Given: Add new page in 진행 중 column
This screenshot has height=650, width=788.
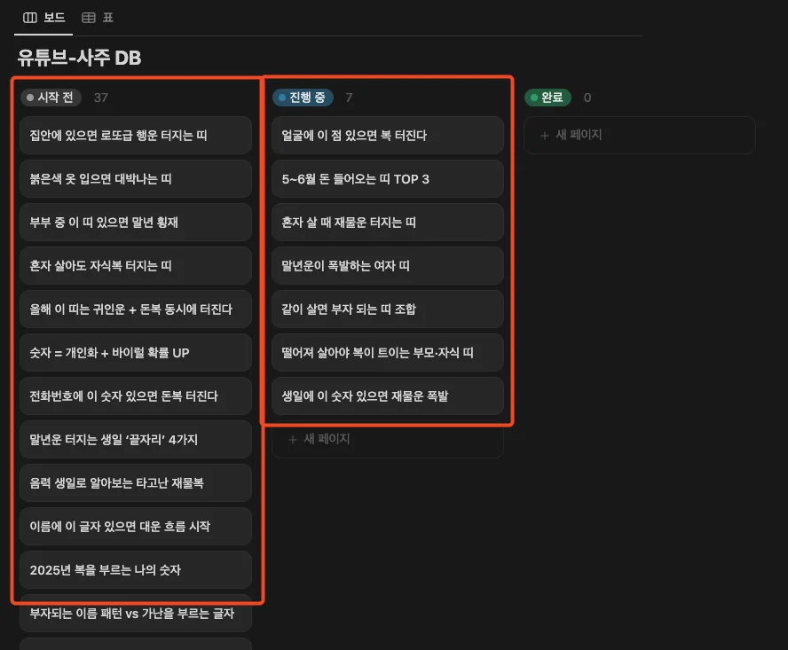Looking at the screenshot, I should (x=388, y=440).
